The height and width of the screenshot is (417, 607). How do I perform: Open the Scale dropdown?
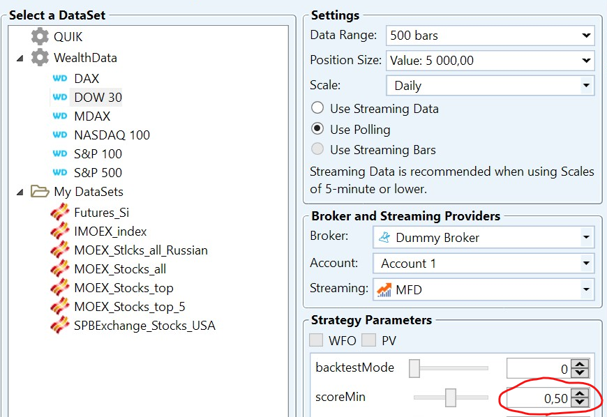pos(588,86)
